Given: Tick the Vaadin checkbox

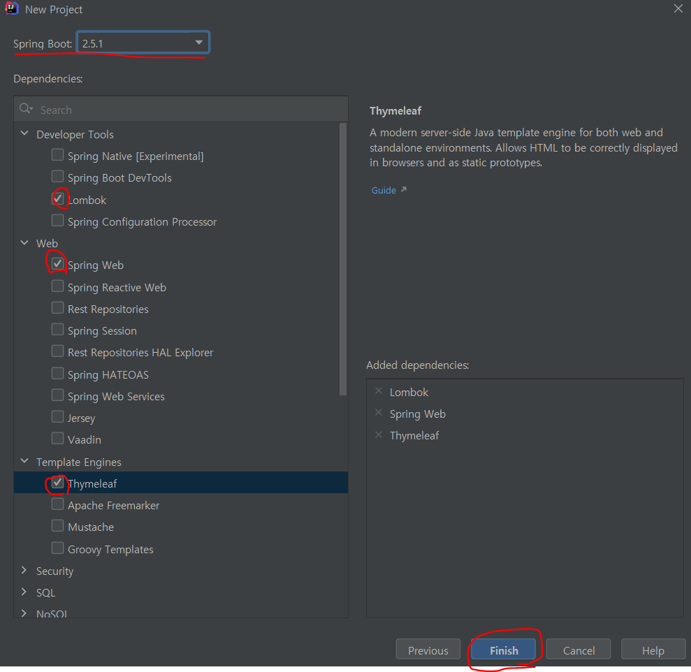Looking at the screenshot, I should 57,439.
